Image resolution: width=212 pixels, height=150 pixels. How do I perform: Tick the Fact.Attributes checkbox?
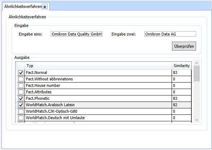[x=21, y=92]
